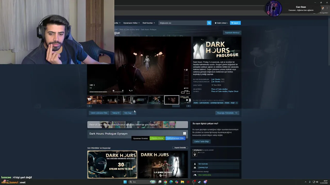Click right arrow of thumbnail strip
Viewport: 330px width, 185px height.
point(188,106)
